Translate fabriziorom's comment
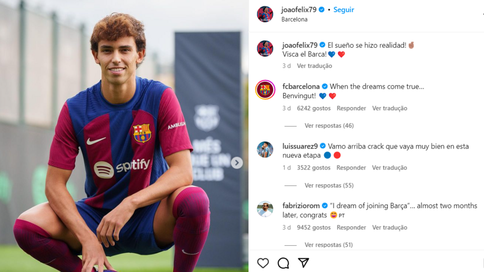This screenshot has width=484, height=272. coord(389,227)
